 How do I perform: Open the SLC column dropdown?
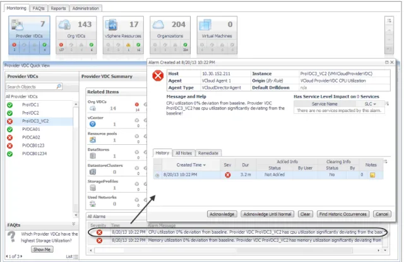[374, 104]
